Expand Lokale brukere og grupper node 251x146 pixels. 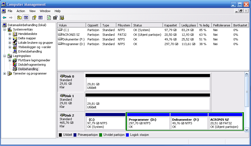(10, 43)
